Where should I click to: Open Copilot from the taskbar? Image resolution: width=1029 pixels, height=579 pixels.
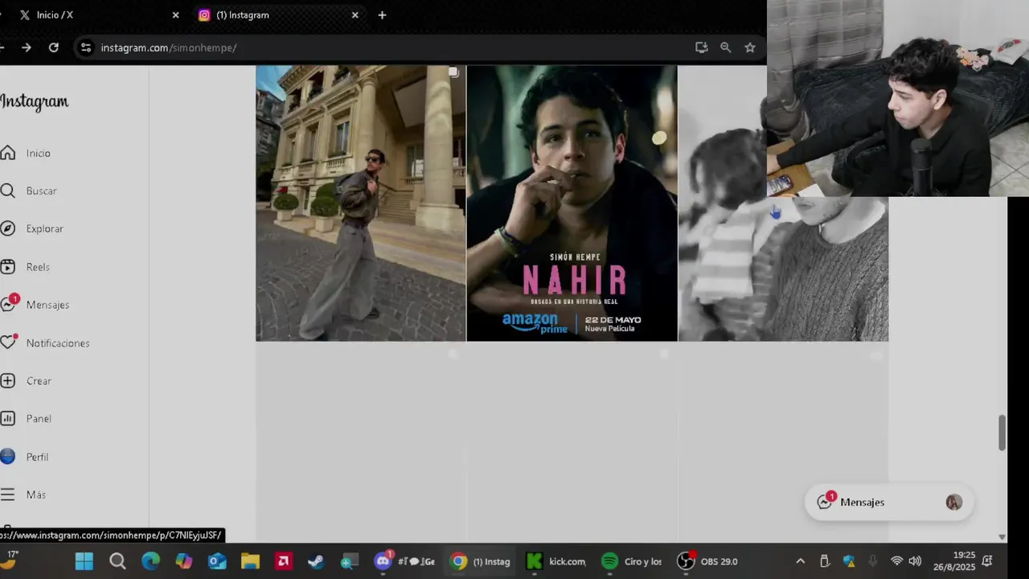tap(184, 561)
